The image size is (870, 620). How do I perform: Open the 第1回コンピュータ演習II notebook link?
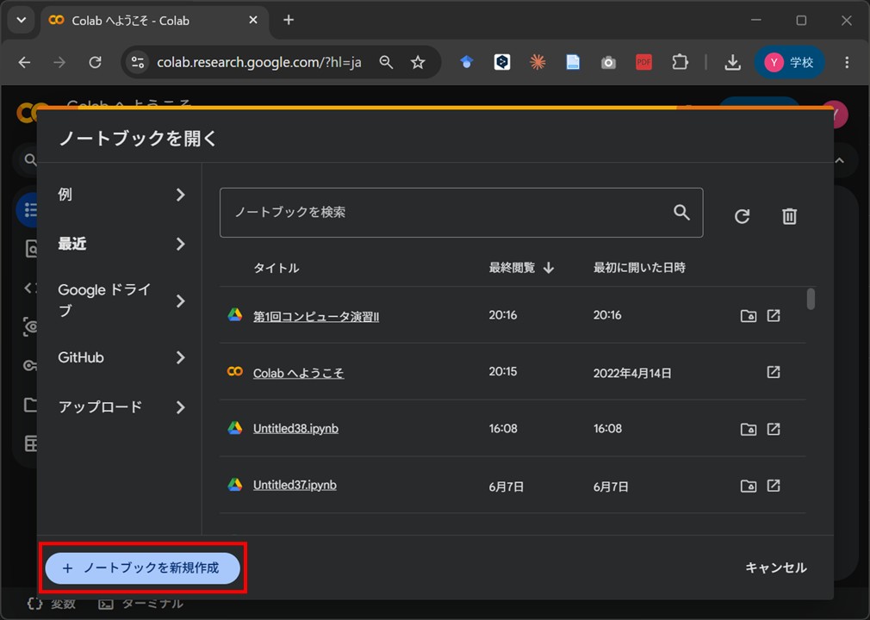tap(316, 317)
